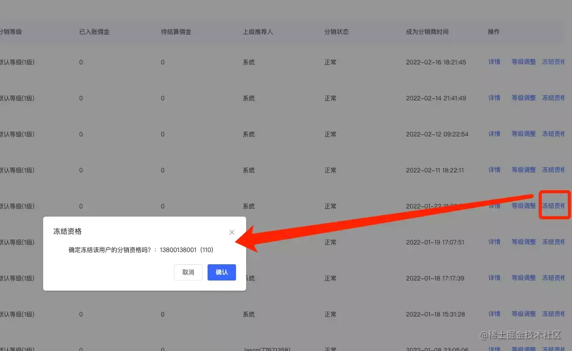Screen dimensions: 572x351
Task: Click 正常 status in the 2022-01-18 17:17:39 row
Action: [330, 278]
